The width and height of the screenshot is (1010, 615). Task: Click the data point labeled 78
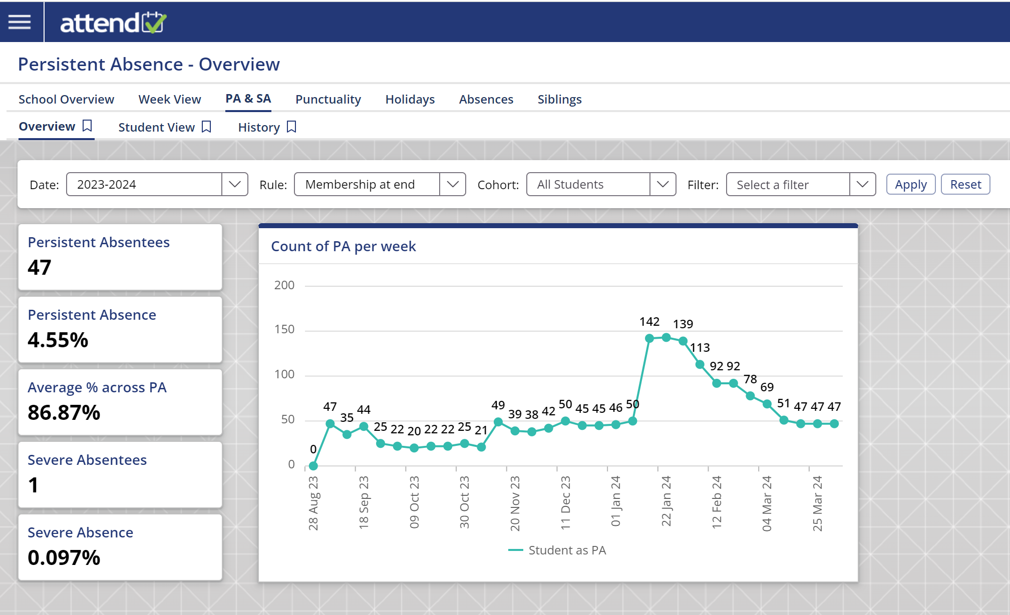tap(750, 396)
